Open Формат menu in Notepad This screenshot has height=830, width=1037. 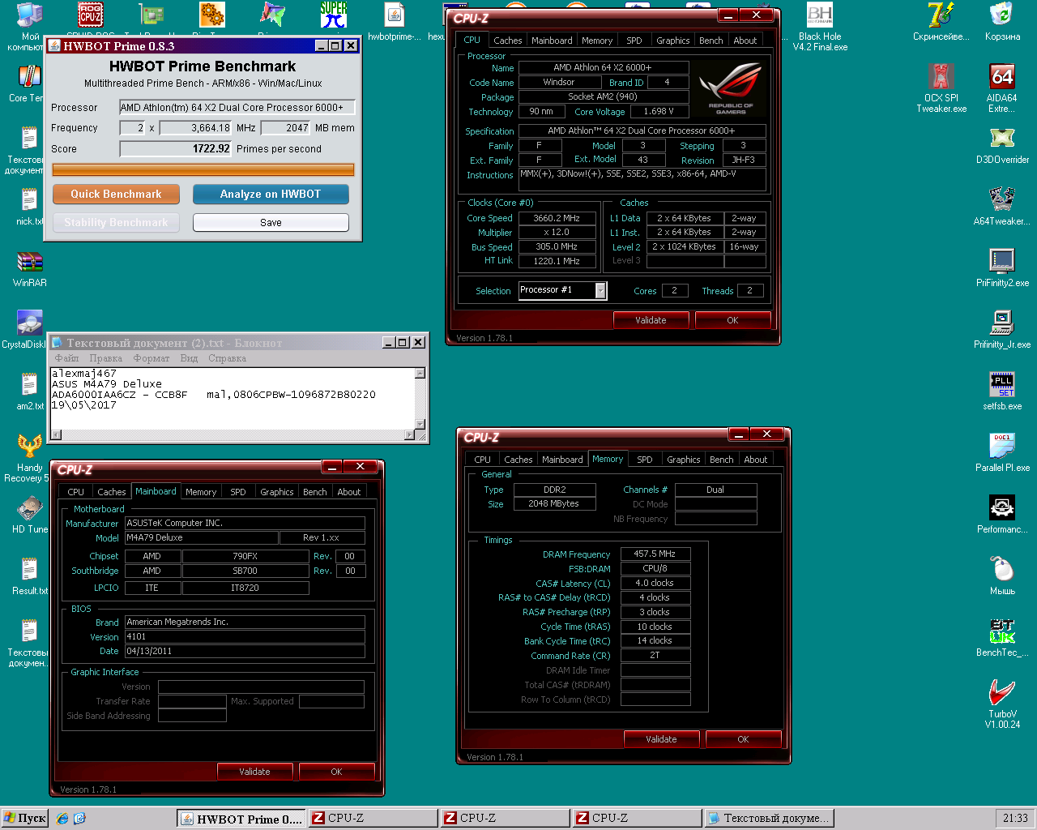[x=151, y=357]
